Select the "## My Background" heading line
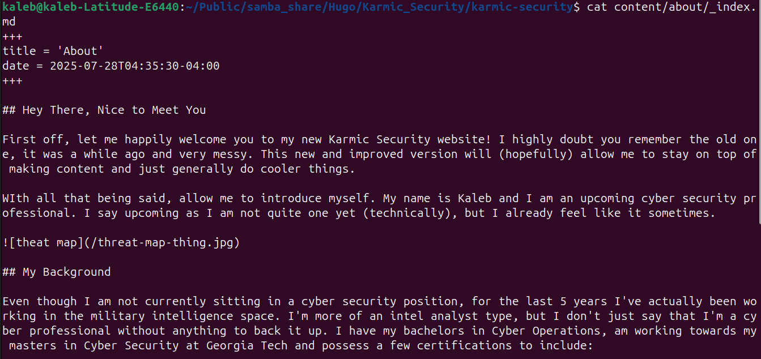Image resolution: width=761 pixels, height=359 pixels. [x=57, y=272]
